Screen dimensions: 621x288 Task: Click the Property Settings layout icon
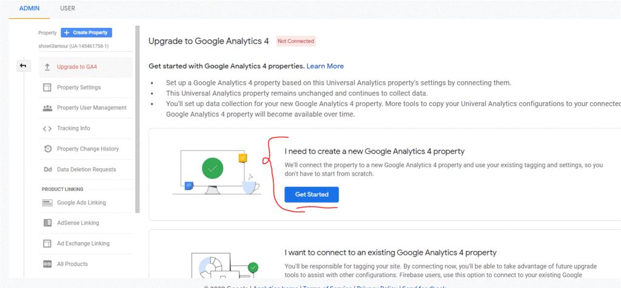tap(47, 87)
